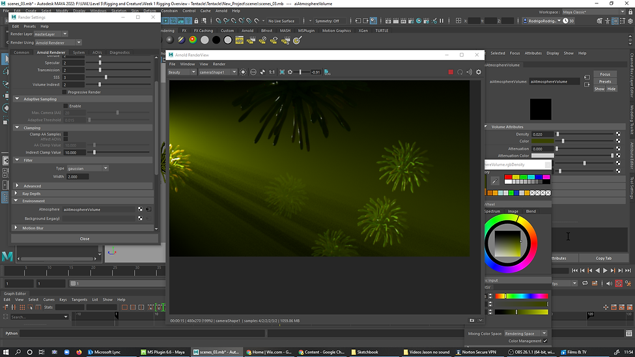Open the Beauty AOV dropdown in RenderView
Screen dimensions: 635x357
[x=182, y=72]
